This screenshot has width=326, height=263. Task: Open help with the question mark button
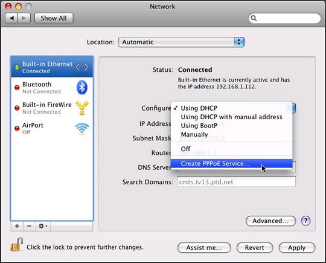click(x=305, y=221)
